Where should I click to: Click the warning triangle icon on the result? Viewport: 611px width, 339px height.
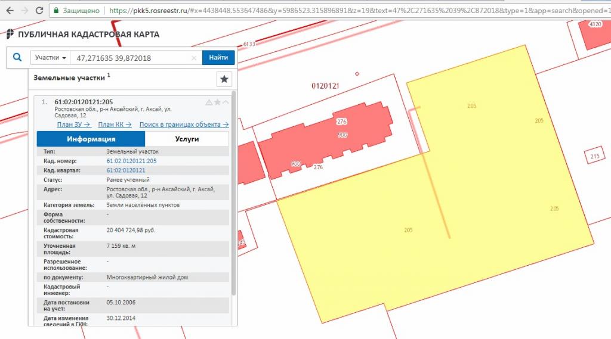tap(209, 102)
